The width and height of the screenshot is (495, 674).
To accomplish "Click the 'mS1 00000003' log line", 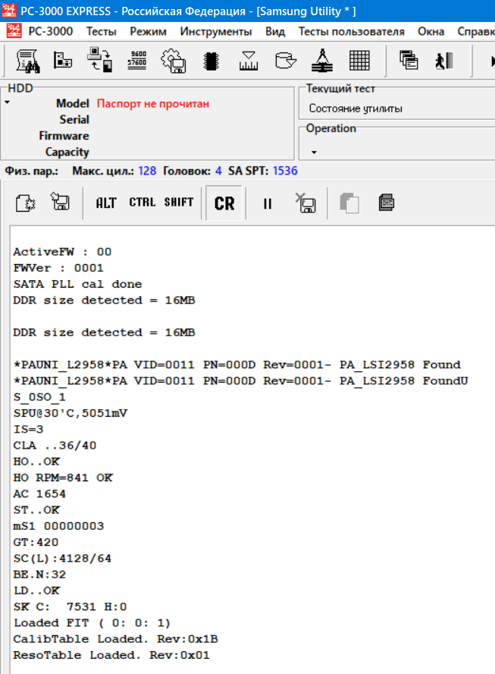I will point(59,526).
